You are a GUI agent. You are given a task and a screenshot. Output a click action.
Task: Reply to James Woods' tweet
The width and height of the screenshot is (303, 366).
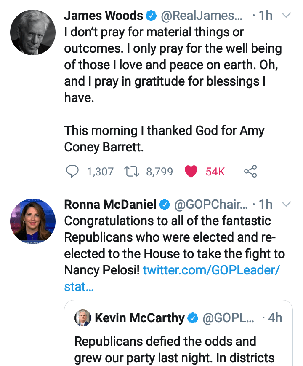click(x=72, y=171)
